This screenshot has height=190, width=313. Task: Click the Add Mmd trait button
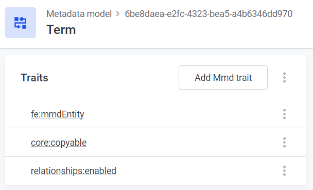[x=223, y=77]
